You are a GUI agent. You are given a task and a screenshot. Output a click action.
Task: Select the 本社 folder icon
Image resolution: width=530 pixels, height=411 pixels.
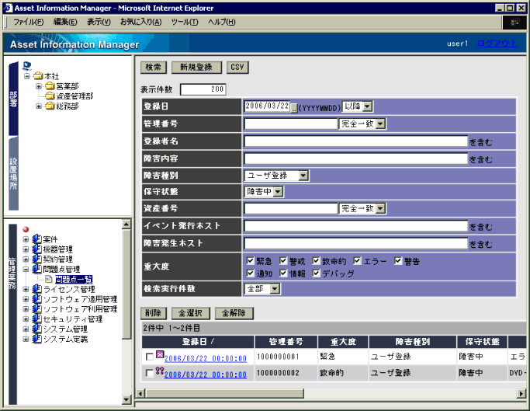[x=38, y=76]
